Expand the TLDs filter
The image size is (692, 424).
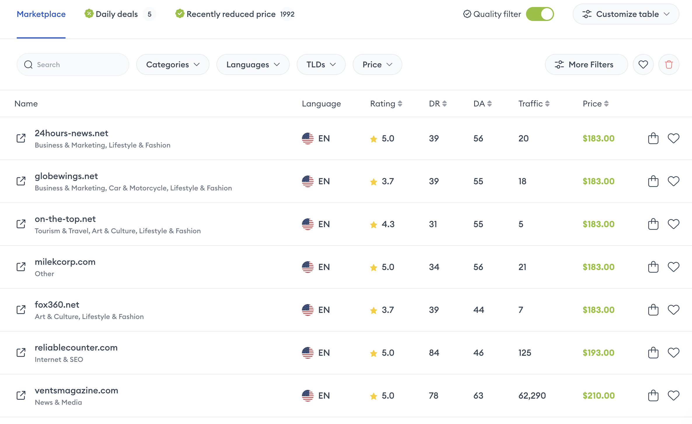tap(321, 64)
